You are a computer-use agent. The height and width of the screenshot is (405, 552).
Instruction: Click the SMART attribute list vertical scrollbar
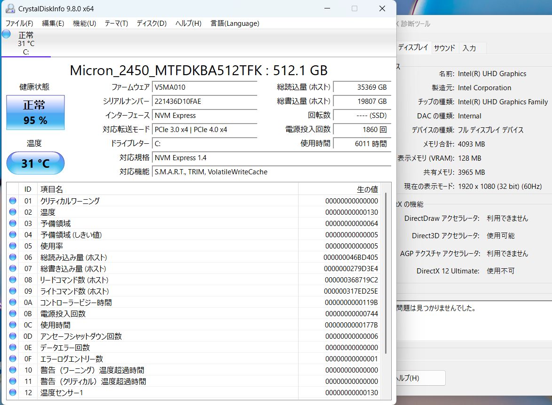pyautogui.click(x=386, y=273)
